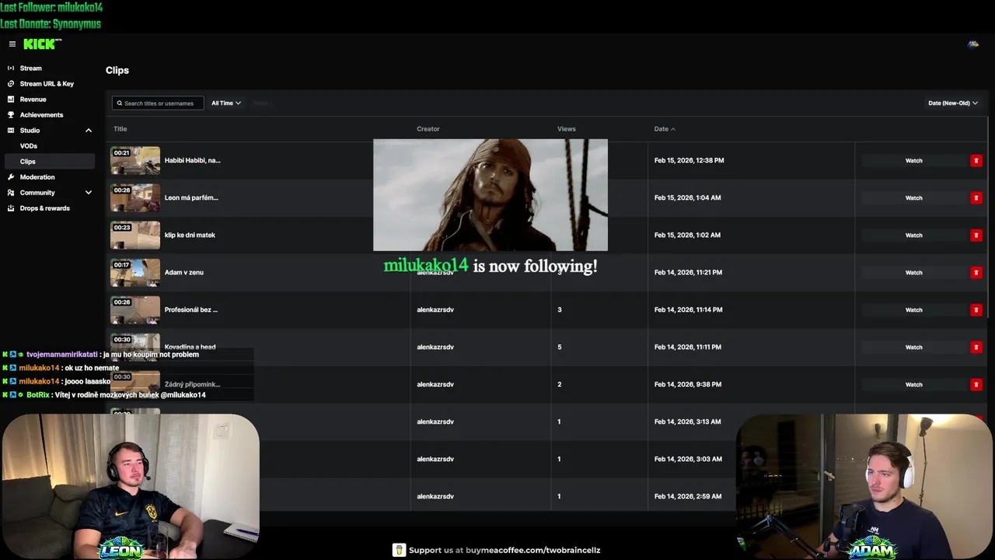
Task: Open the hamburger menu next to the Kick logo
Action: pyautogui.click(x=12, y=44)
